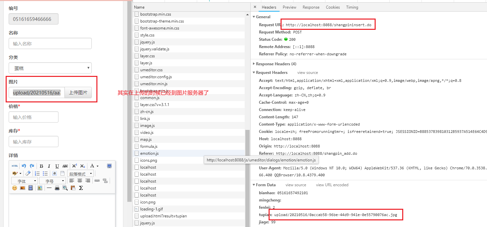This screenshot has width=487, height=227.
Task: Open the 字号 font size dropdown
Action: point(53,181)
